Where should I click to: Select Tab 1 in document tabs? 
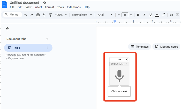(x=28, y=48)
